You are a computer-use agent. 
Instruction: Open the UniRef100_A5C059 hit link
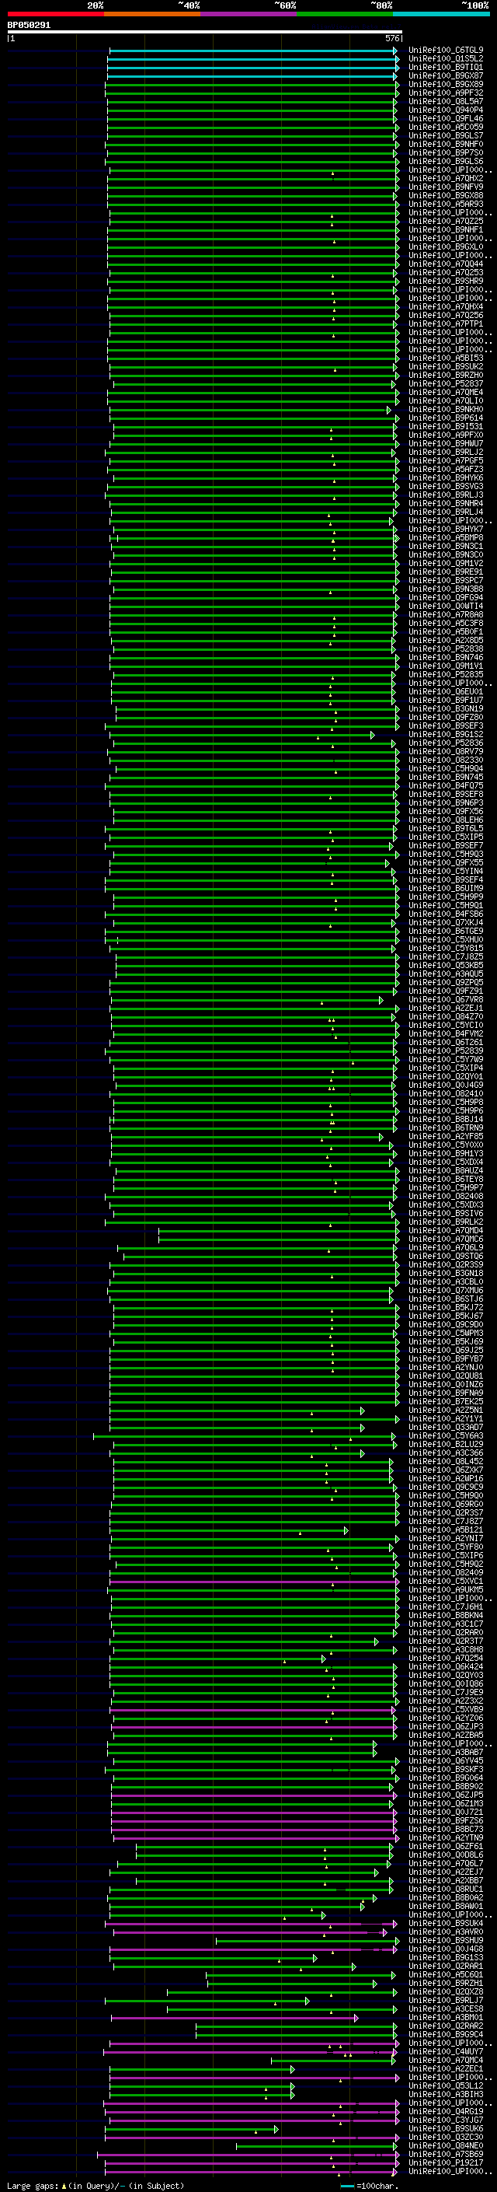(446, 127)
